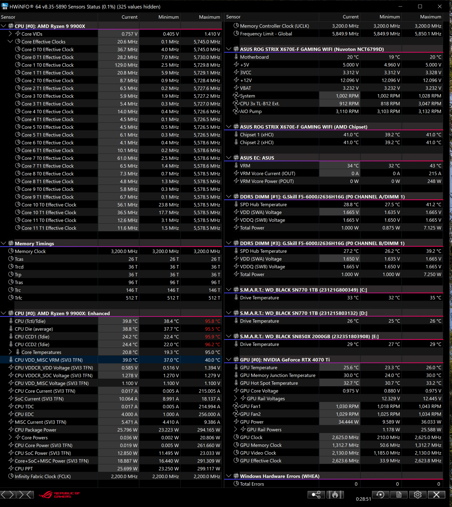Select the CPU VDD_MISC VRM (SVI3 TFN) row
This screenshot has height=507, width=452.
pyautogui.click(x=111, y=360)
